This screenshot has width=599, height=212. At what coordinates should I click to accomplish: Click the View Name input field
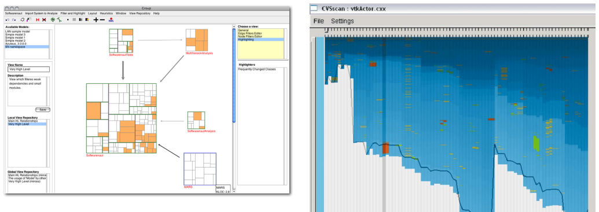coord(29,69)
